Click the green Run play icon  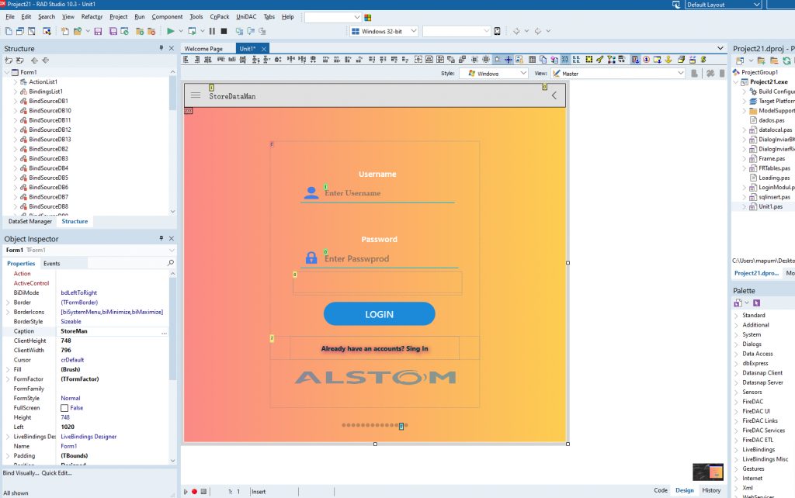170,31
